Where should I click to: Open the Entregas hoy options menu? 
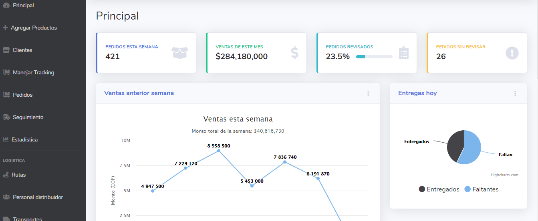click(x=515, y=93)
